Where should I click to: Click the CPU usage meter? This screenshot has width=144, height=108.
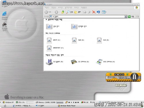click(20, 102)
